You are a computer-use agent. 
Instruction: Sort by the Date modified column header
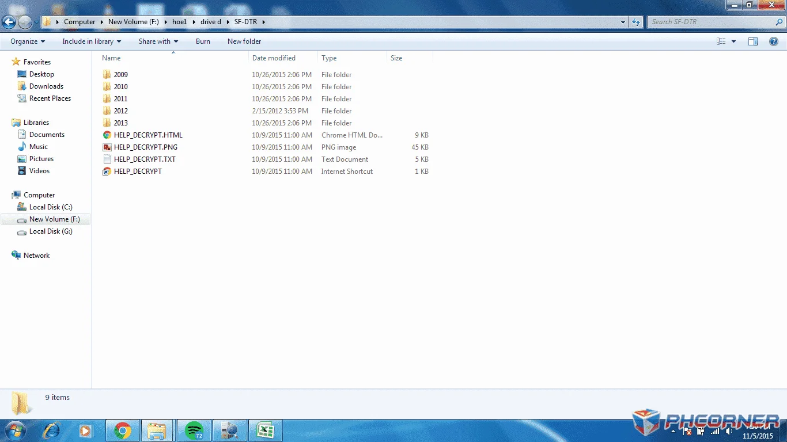pyautogui.click(x=274, y=58)
